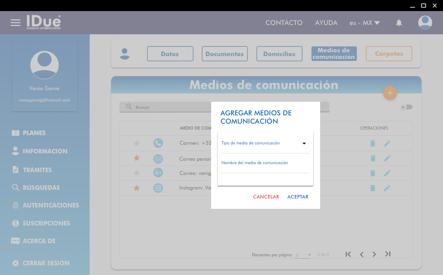Screen dimensions: 443x275
Task: Open the es - MX language dropdown
Action: pyautogui.click(x=364, y=23)
